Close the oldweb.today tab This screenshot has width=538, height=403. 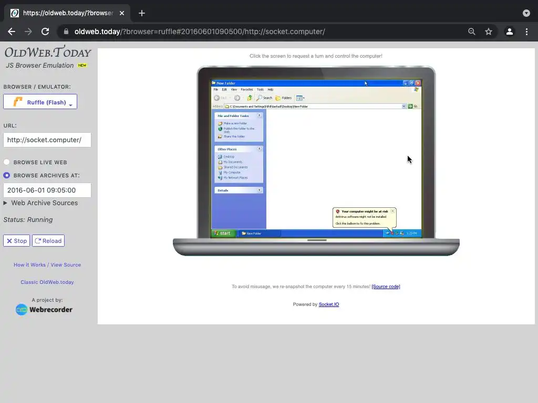122,13
